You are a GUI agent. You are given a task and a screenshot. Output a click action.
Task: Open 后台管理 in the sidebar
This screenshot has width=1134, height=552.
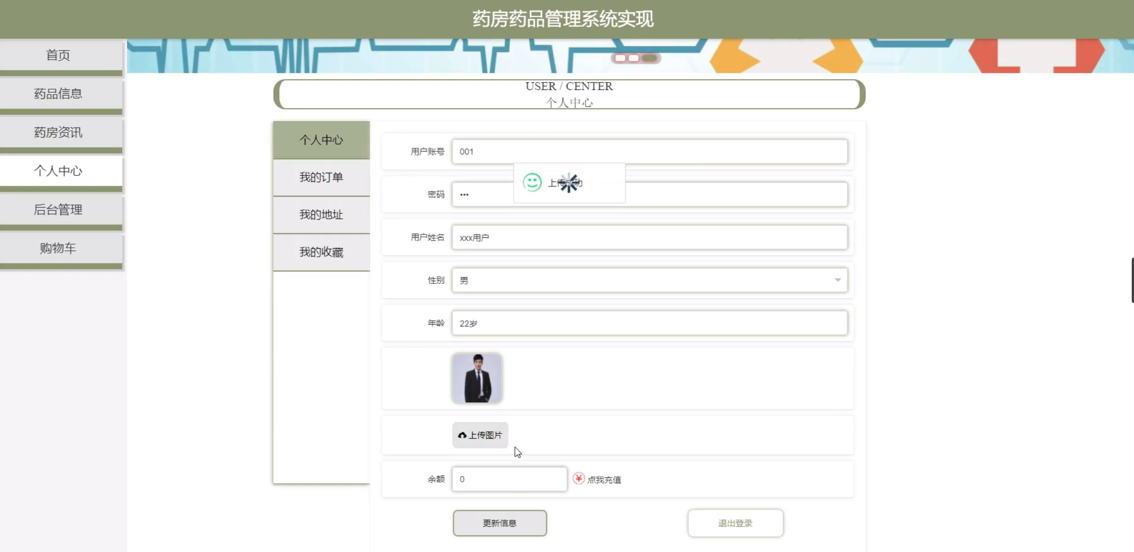(x=58, y=209)
